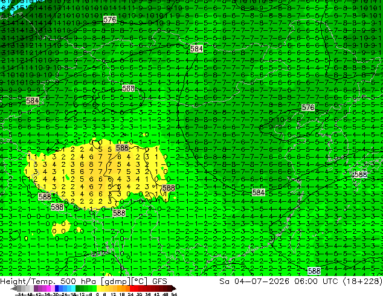Click the 'GFS' model name in the title
This screenshot has width=383, height=296.
[x=159, y=282]
